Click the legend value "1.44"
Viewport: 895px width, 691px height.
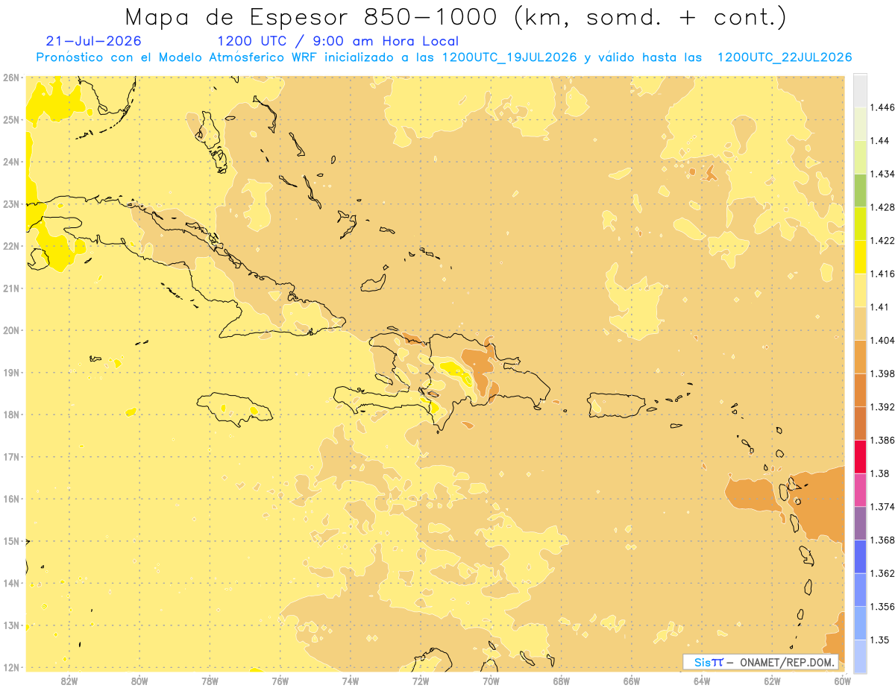tap(879, 141)
